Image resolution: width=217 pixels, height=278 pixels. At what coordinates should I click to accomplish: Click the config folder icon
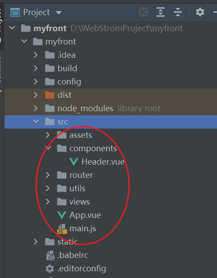50,81
